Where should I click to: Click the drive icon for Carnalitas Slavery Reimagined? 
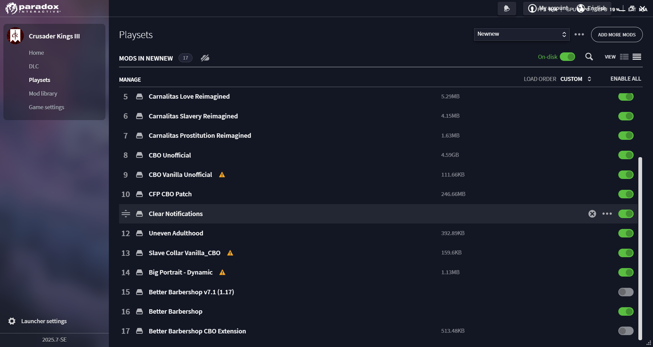coord(139,116)
